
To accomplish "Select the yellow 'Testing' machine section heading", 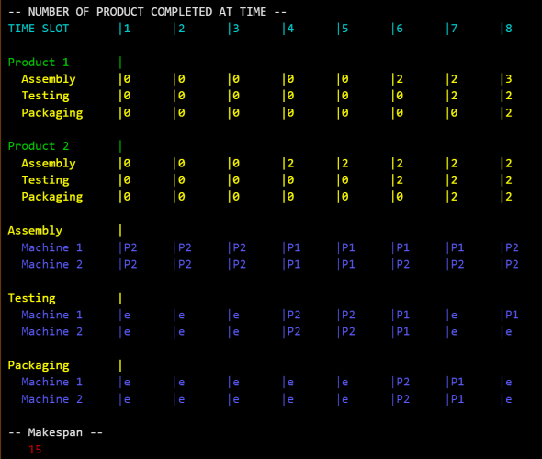I will click(x=32, y=298).
